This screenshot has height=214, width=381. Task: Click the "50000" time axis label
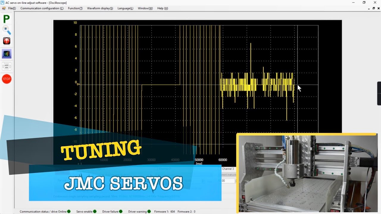pyautogui.click(x=199, y=160)
